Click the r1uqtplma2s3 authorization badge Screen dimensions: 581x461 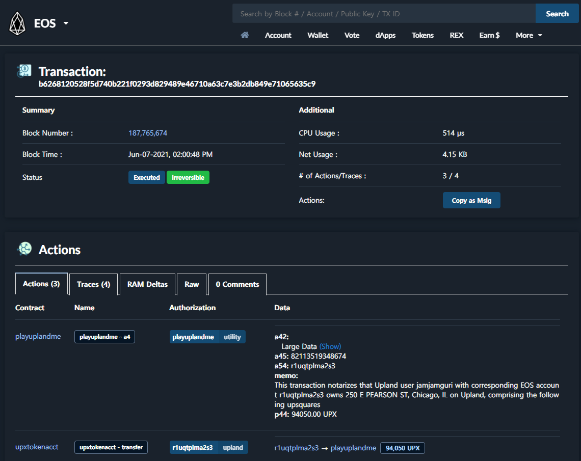tap(192, 447)
